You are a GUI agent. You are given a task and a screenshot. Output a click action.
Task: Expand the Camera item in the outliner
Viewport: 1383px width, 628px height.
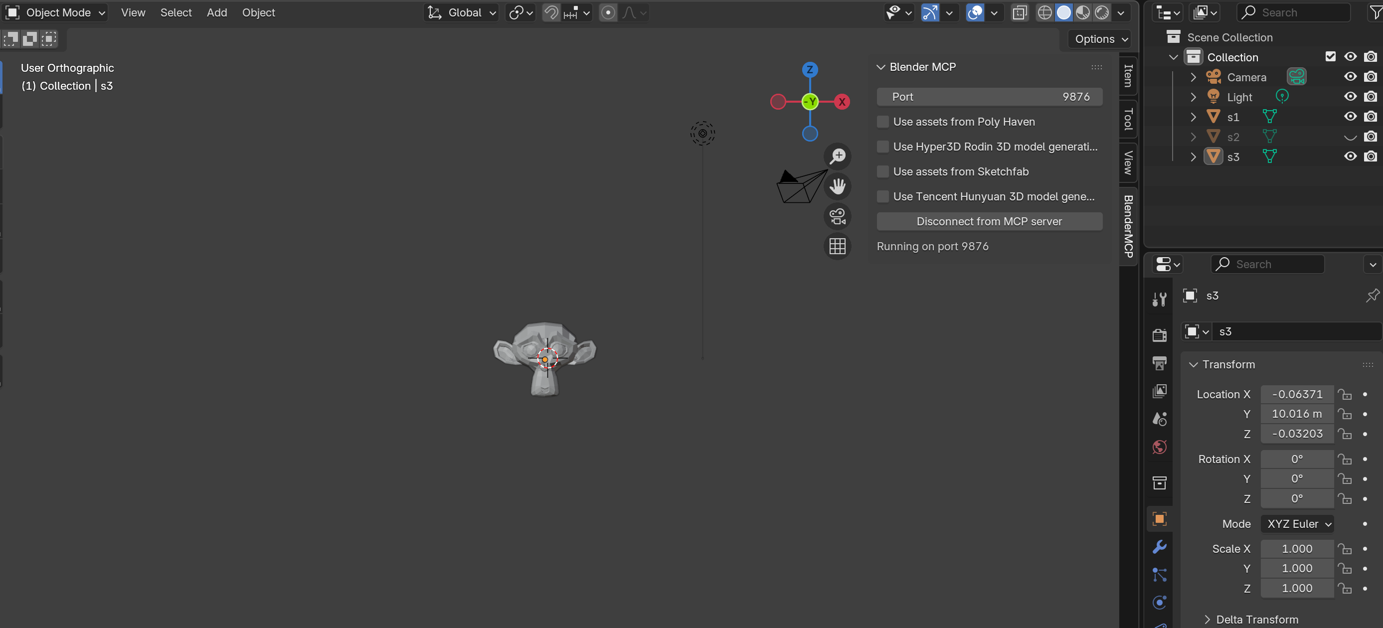(x=1194, y=77)
